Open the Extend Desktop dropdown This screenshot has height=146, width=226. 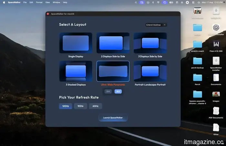[x=156, y=25]
